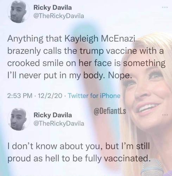The height and width of the screenshot is (176, 172).
Task: Click the @DefiantLs watermark
Action: (x=110, y=111)
